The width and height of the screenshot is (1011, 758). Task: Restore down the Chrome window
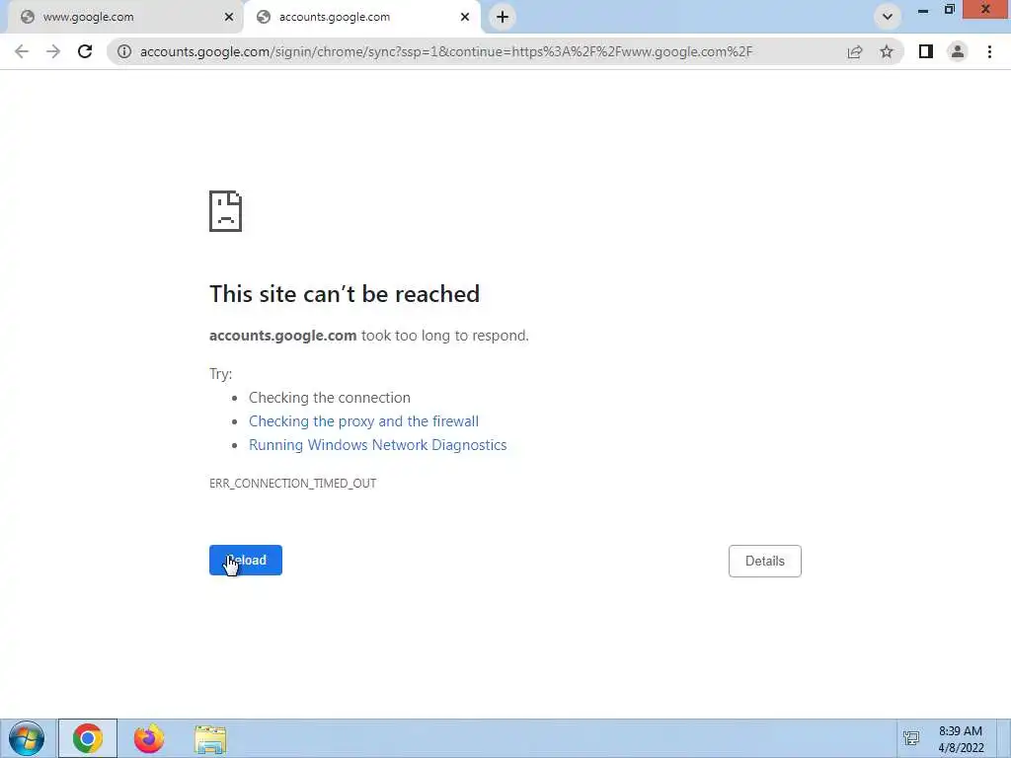pos(949,10)
